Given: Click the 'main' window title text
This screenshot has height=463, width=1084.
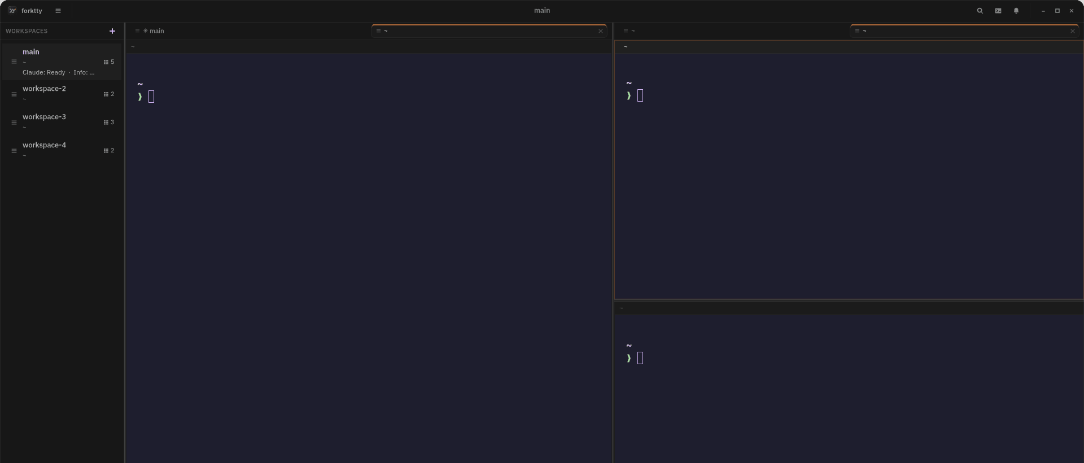Looking at the screenshot, I should point(542,11).
